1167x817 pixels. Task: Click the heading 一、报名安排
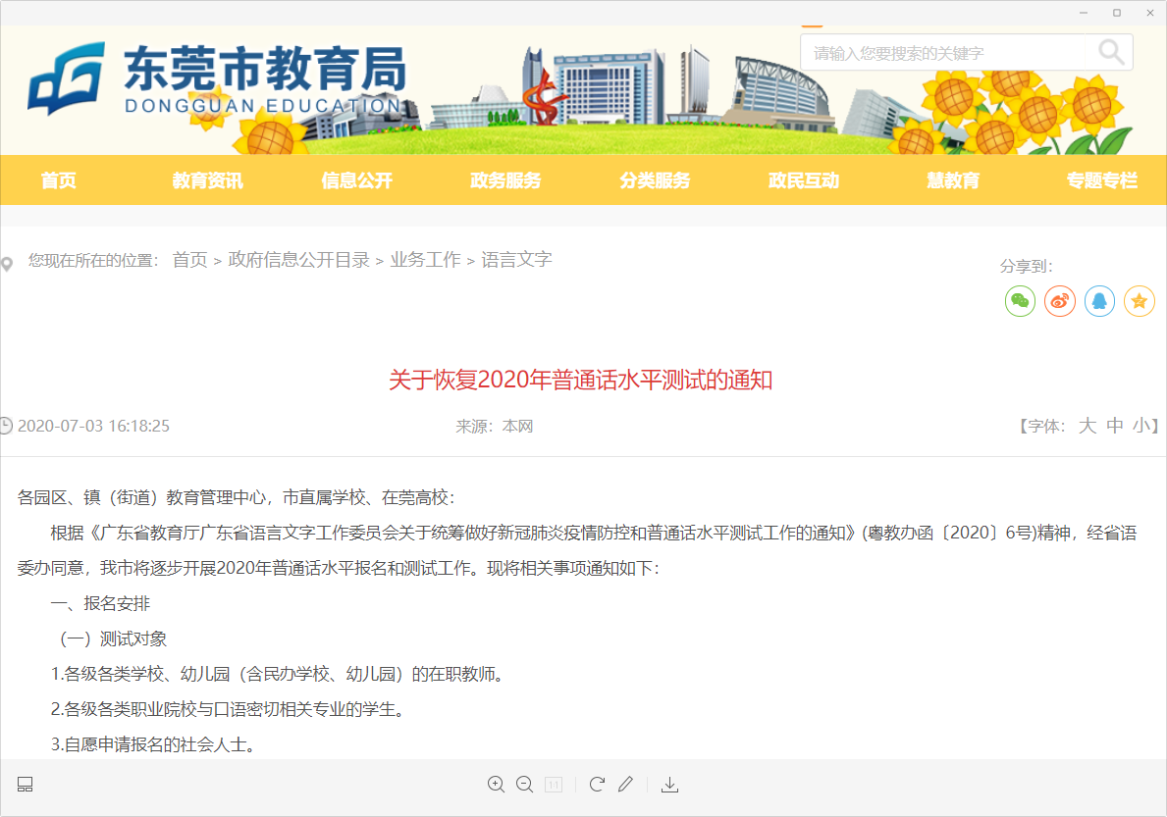pyautogui.click(x=100, y=603)
